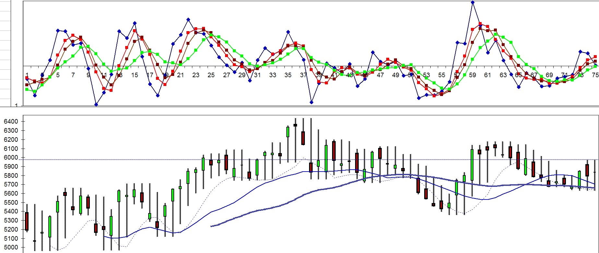The height and width of the screenshot is (253, 599).
Task: Select the 5900 price axis label
Action: [11, 167]
